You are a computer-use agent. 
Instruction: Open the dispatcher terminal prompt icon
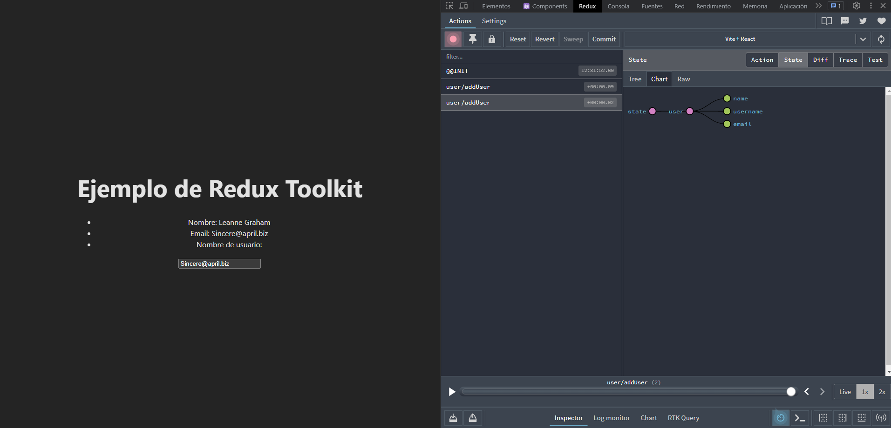[x=800, y=418]
